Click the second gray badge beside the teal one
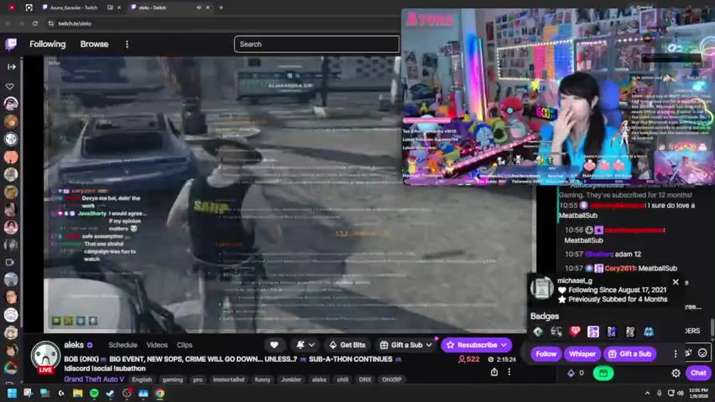Viewport: 715px width, 402px height. (x=556, y=332)
